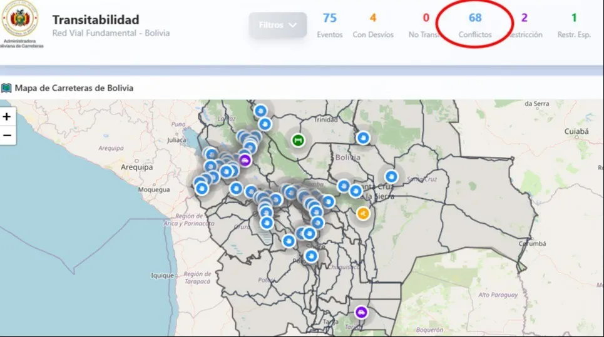
Task: Click the Juliaca label on the map
Action: [177, 141]
